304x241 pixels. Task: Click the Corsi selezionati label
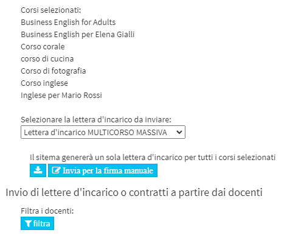click(51, 10)
